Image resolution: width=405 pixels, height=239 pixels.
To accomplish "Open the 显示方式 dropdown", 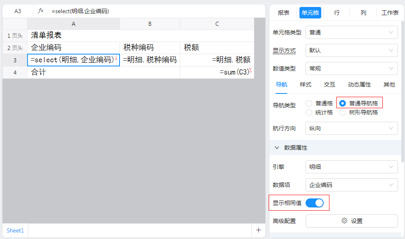I will 352,50.
